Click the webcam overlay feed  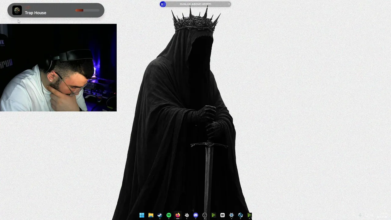point(58,68)
